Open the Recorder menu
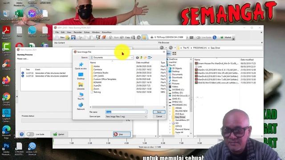 pyautogui.click(x=77, y=32)
